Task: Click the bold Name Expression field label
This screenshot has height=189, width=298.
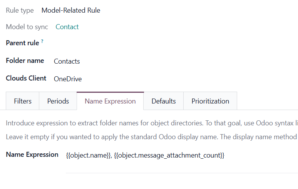Action: coord(32,154)
